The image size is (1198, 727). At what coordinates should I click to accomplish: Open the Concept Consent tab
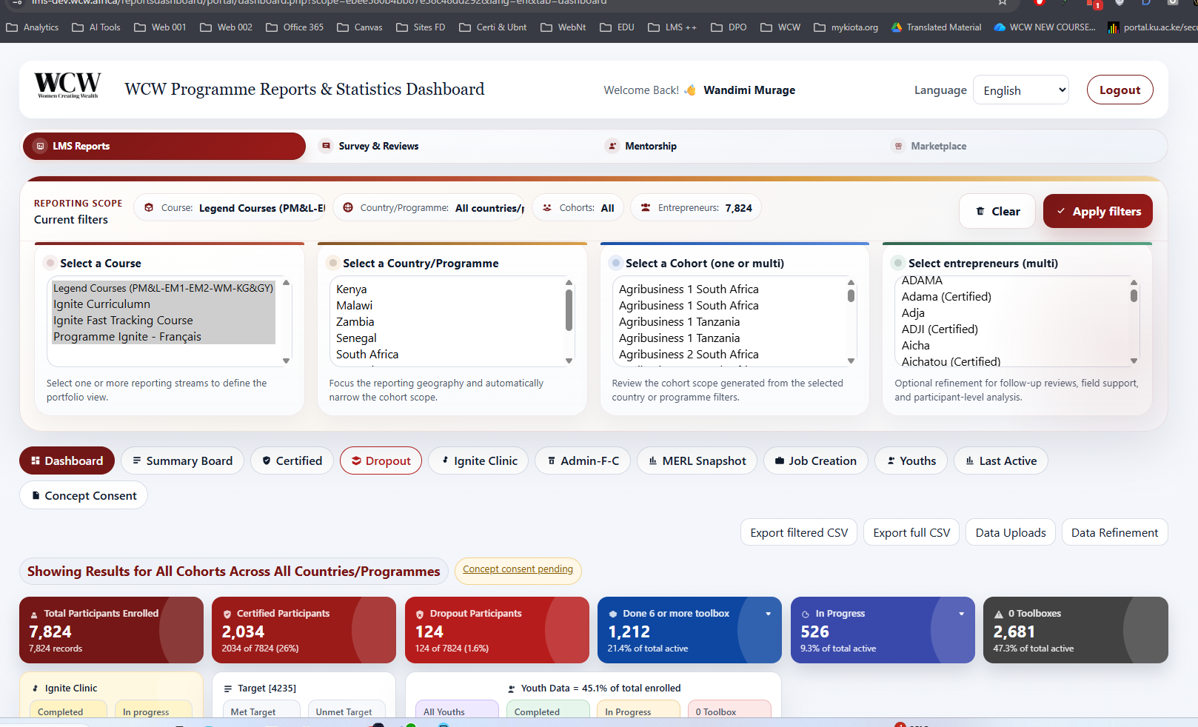point(84,495)
